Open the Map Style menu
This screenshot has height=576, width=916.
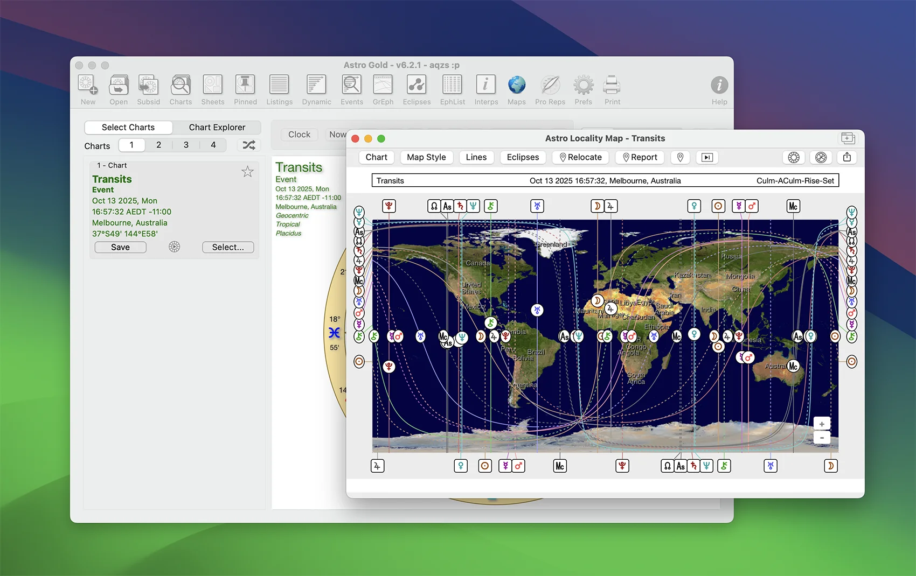point(426,157)
